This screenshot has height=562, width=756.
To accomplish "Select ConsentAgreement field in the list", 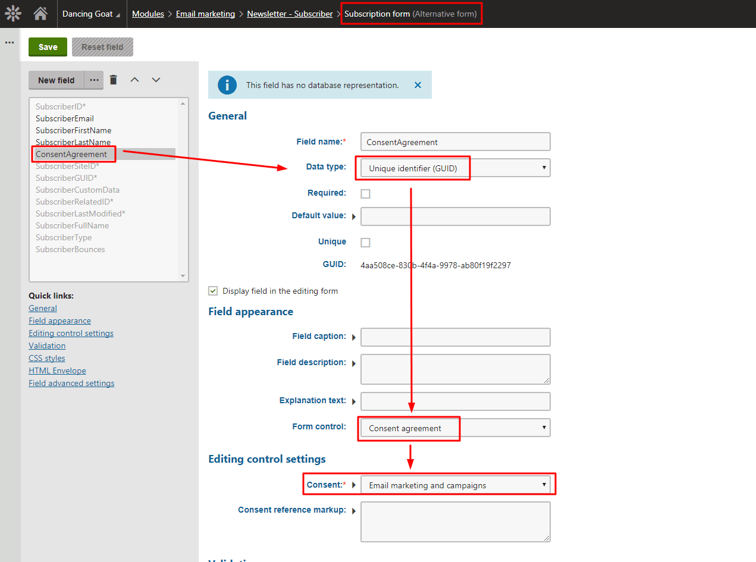I will pos(71,154).
